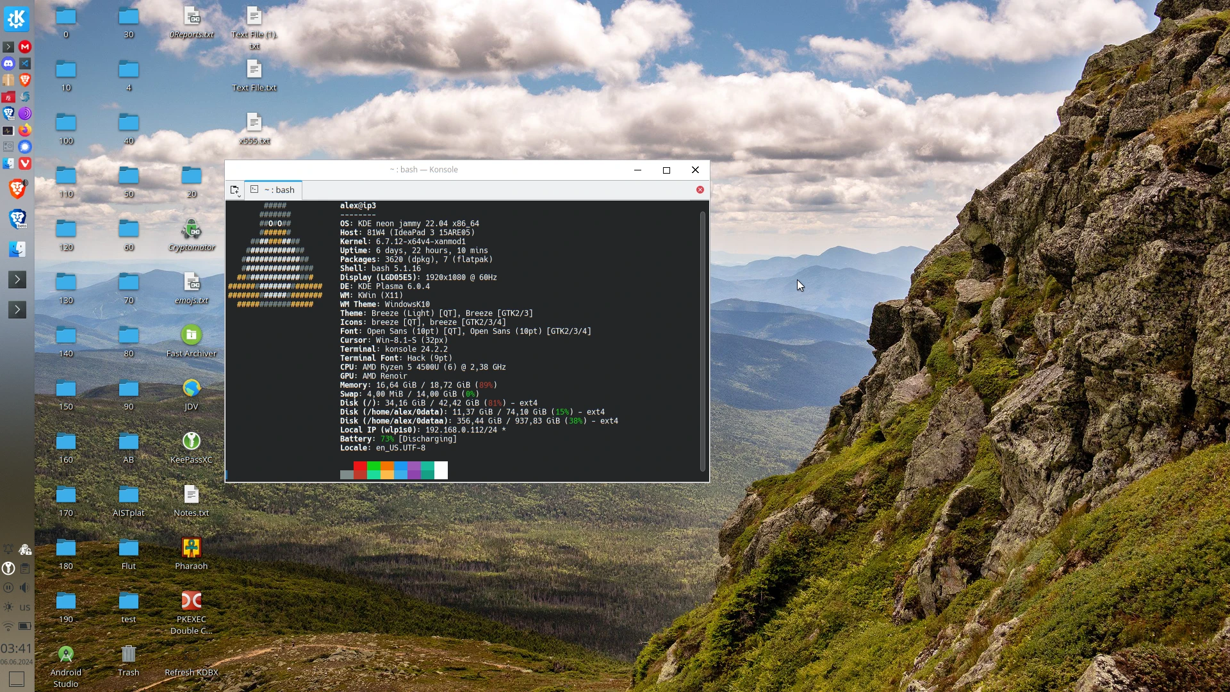
Task: Open the brightness and color tray icon
Action: [x=8, y=607]
